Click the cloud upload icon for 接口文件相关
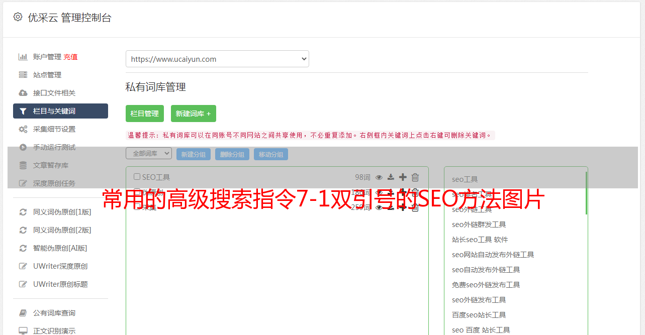Screen dimensions: 645x335 [x=23, y=93]
